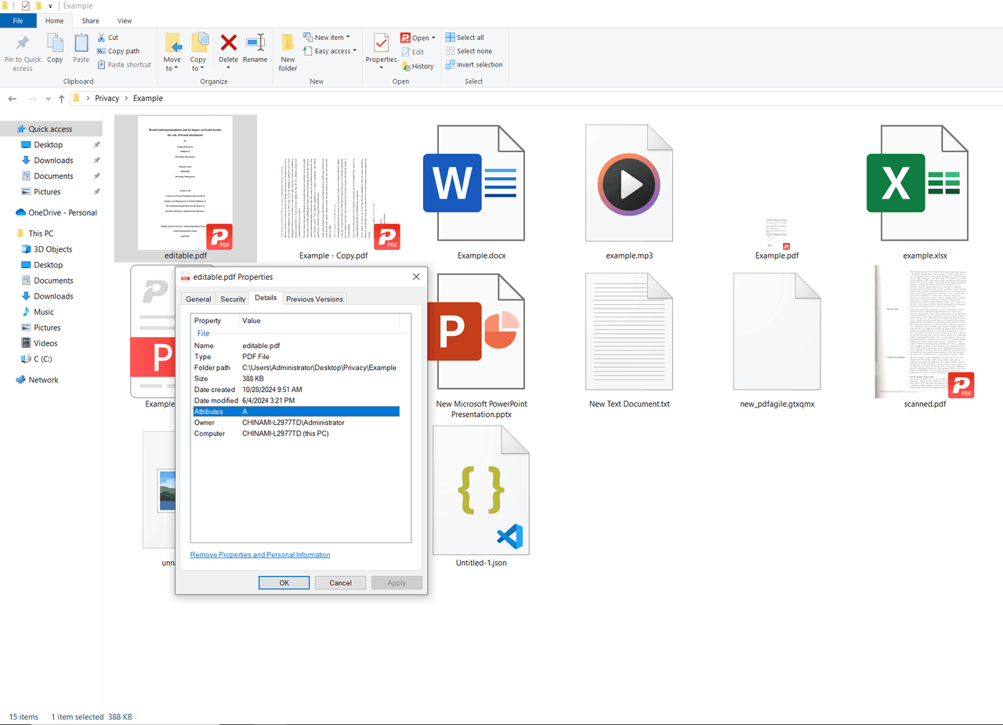Click the Paste icon in the Clipboard group
This screenshot has width=1003, height=725.
pyautogui.click(x=81, y=49)
